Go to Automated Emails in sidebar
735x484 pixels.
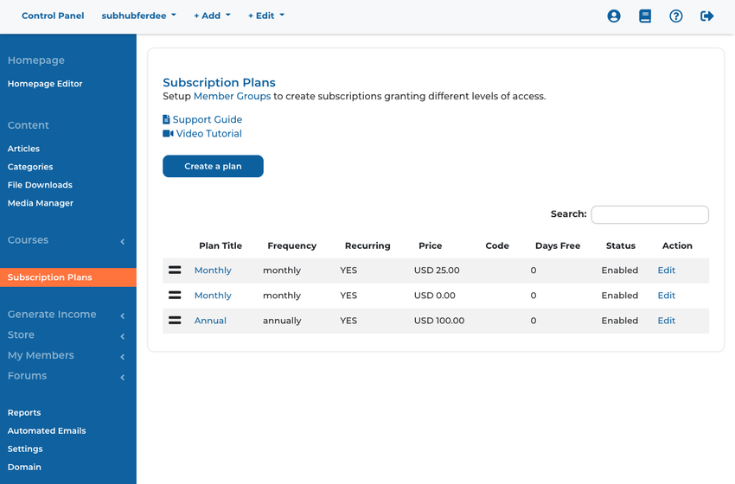pos(47,430)
